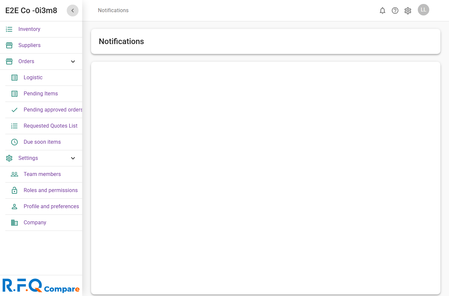Click the Settings gear icon in sidebar
Viewport: 449px width, 296px height.
point(9,158)
